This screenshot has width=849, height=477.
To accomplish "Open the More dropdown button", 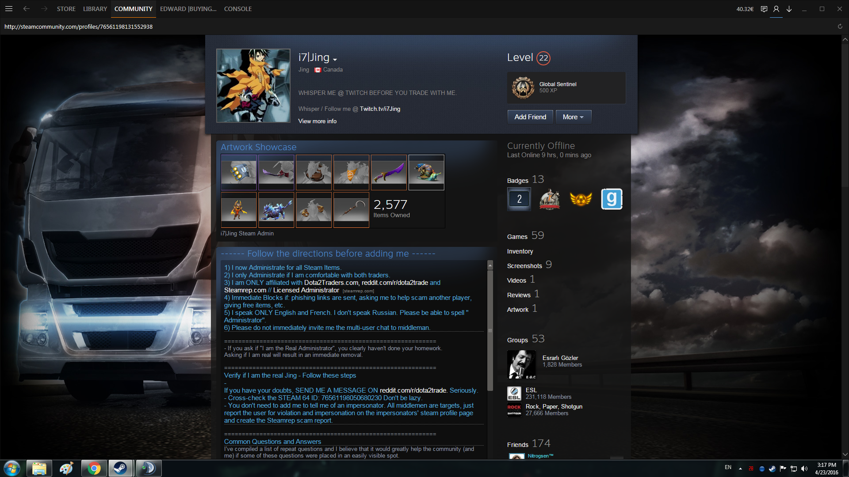I will coord(573,117).
